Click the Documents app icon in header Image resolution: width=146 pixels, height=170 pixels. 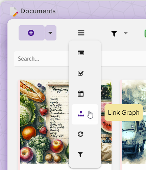click(14, 12)
